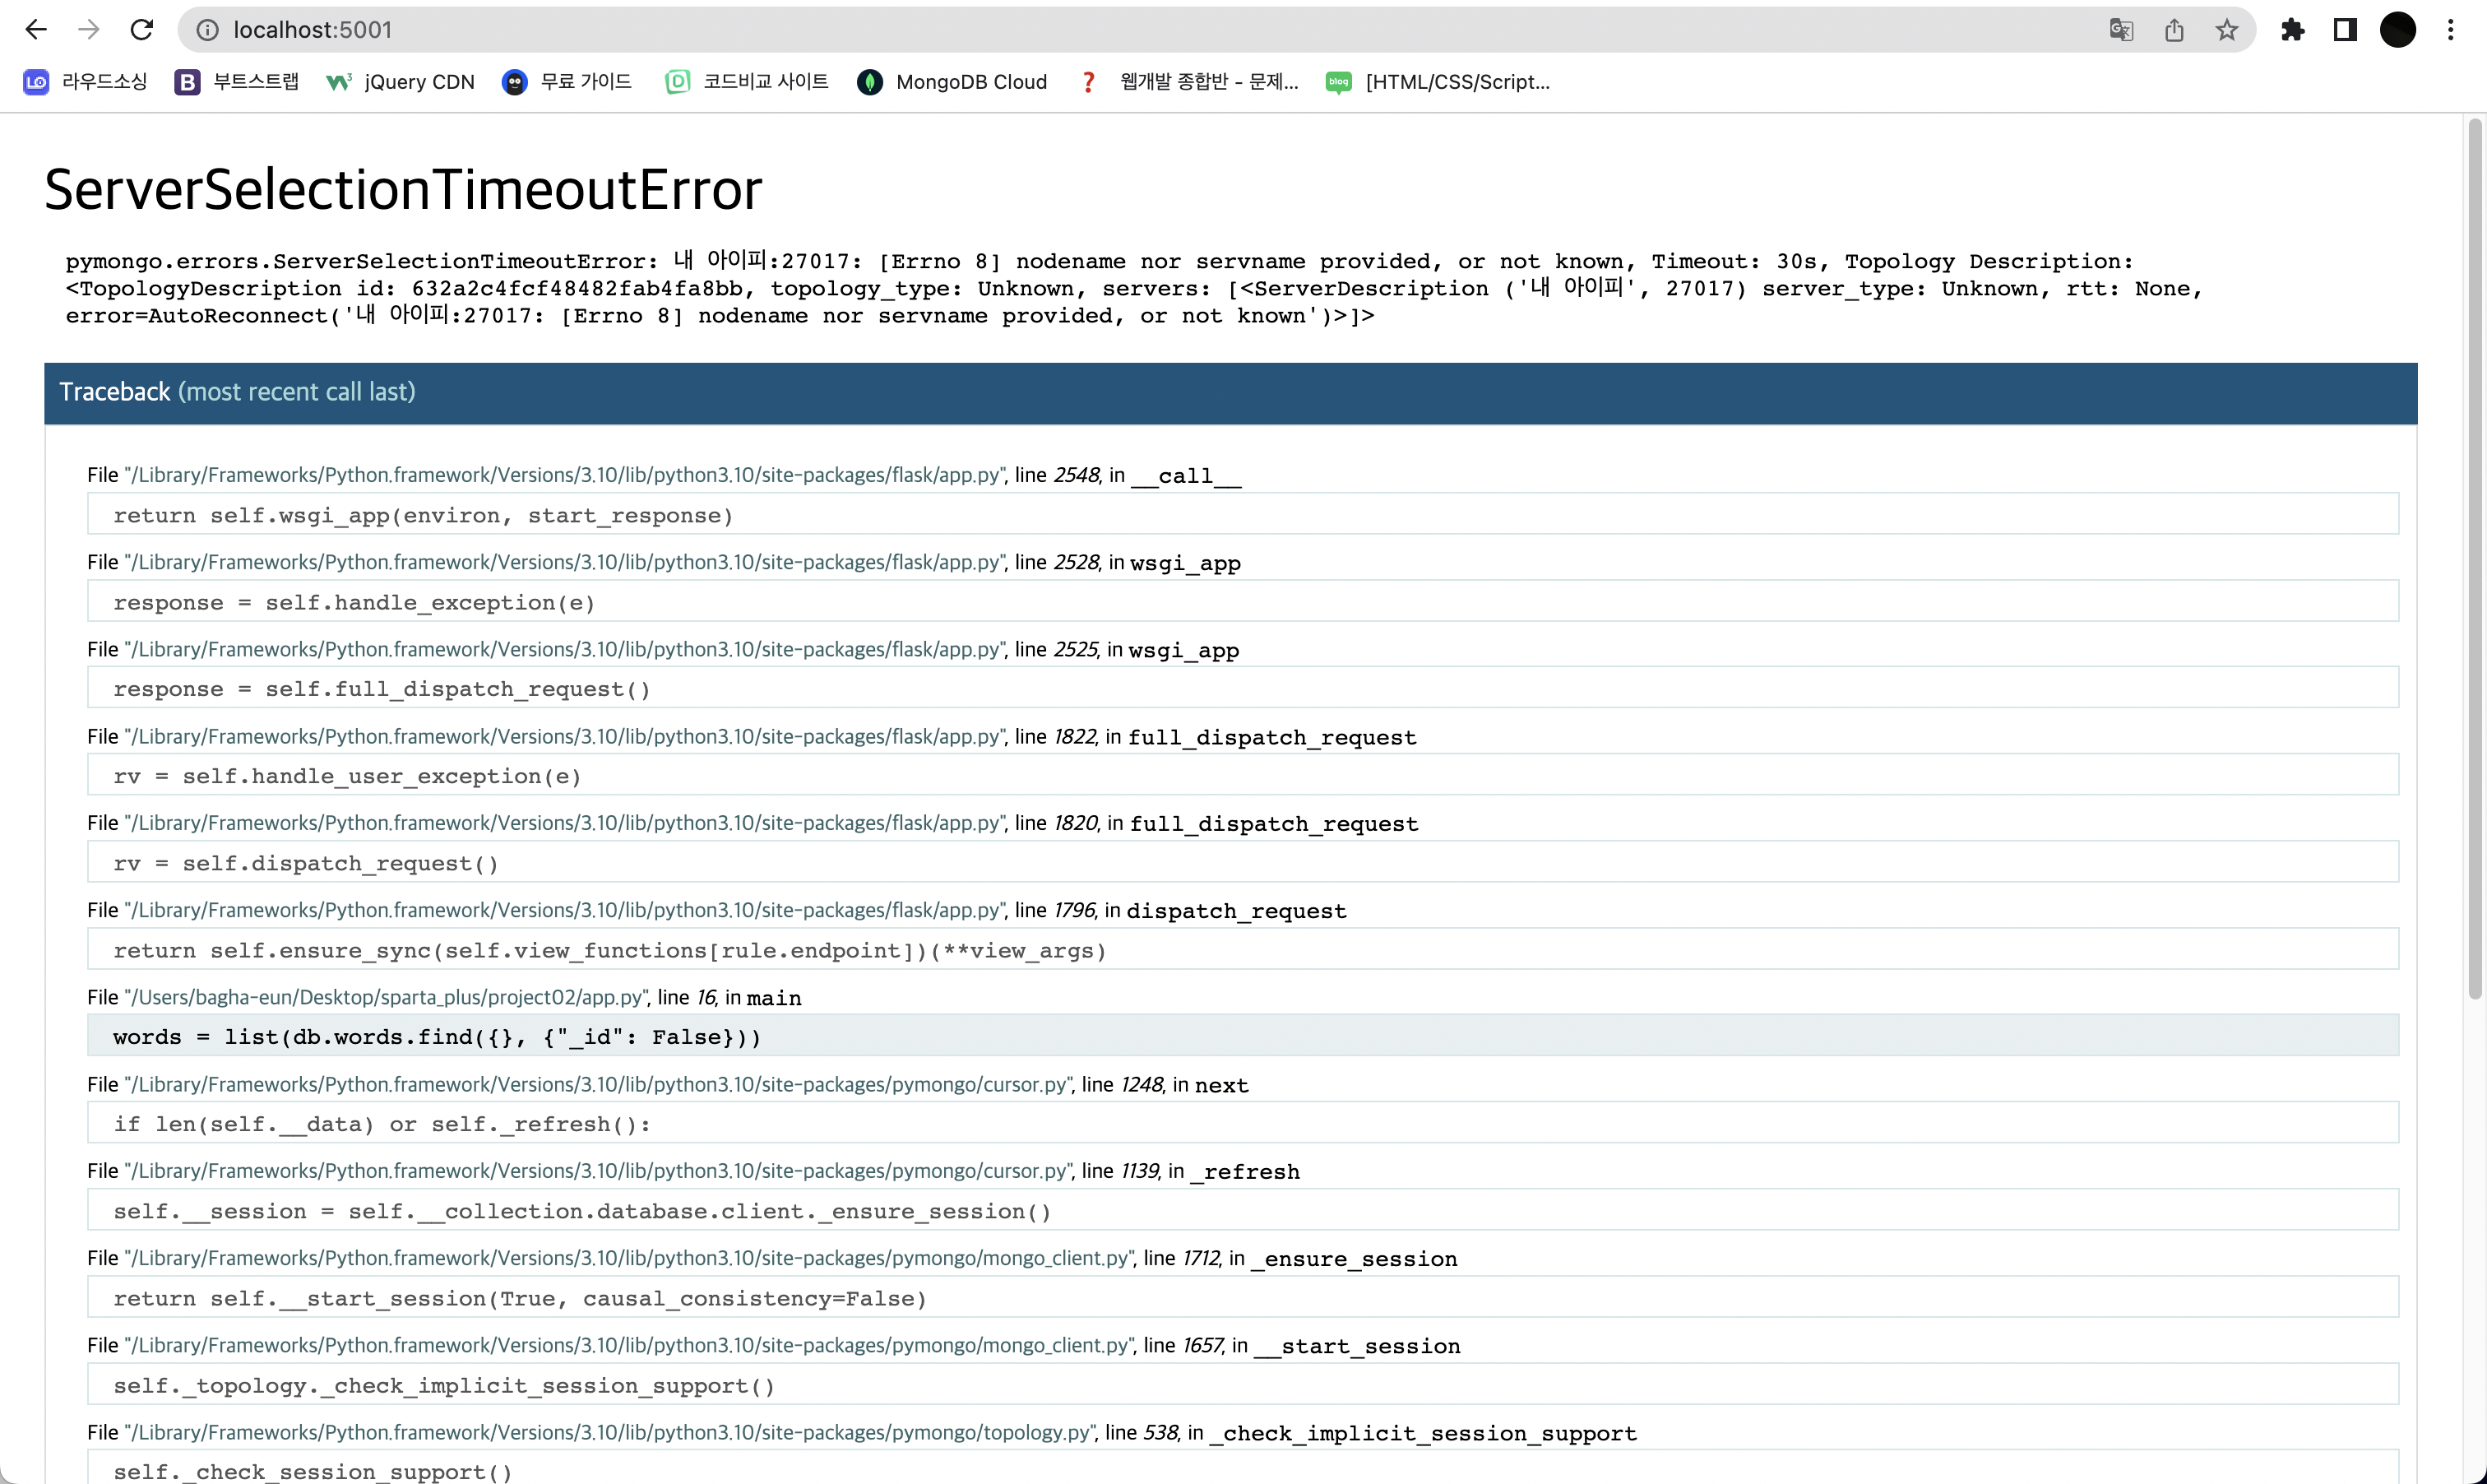
Task: Toggle the browser side panel icon
Action: tap(2345, 30)
